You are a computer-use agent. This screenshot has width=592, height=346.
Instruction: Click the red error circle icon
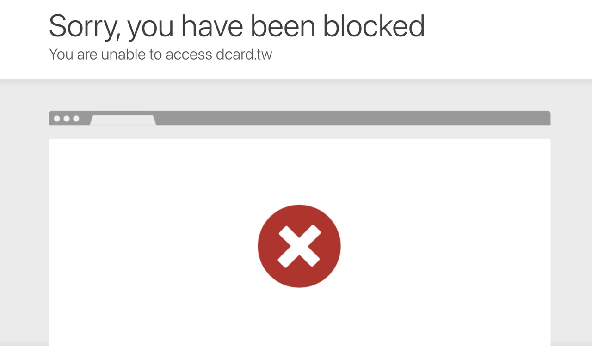[299, 246]
